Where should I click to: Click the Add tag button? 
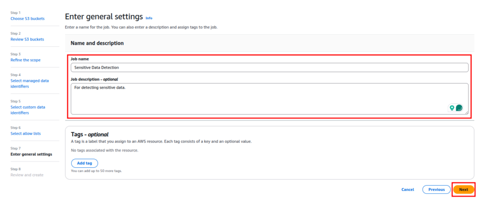tap(85, 163)
